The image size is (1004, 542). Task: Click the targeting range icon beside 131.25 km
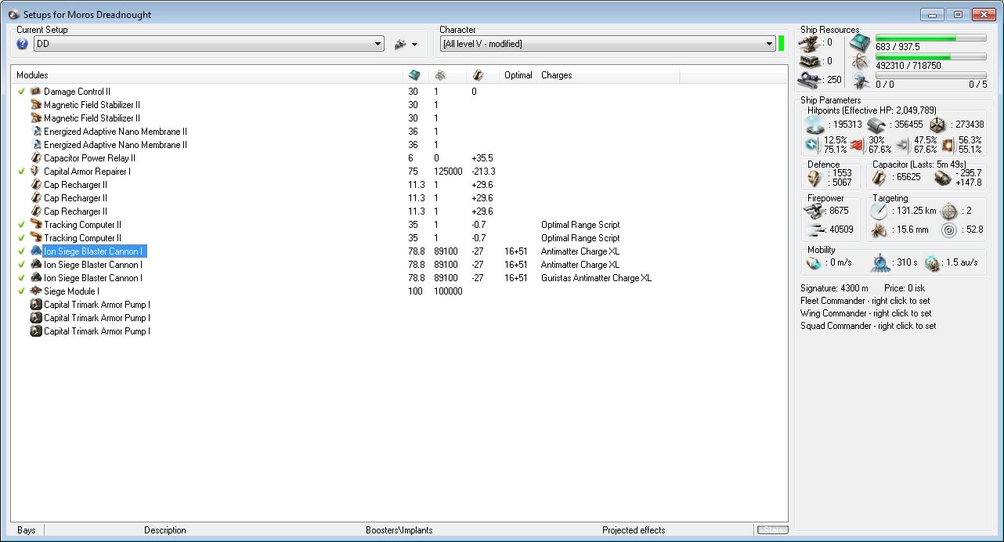coord(878,211)
